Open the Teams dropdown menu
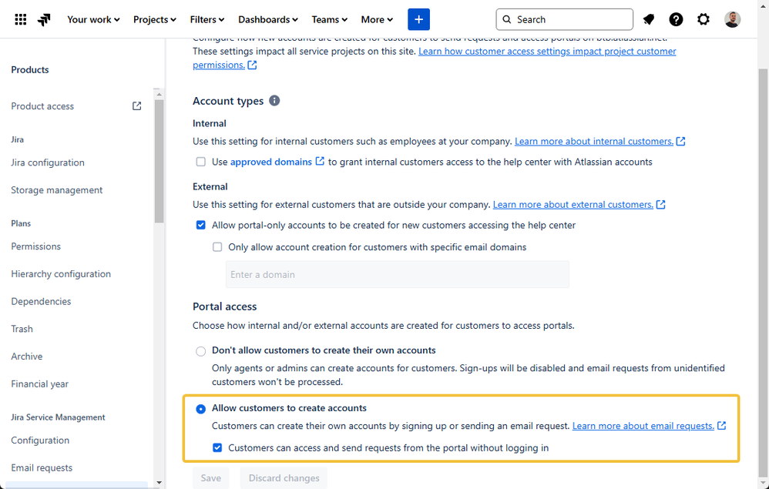 pos(329,19)
